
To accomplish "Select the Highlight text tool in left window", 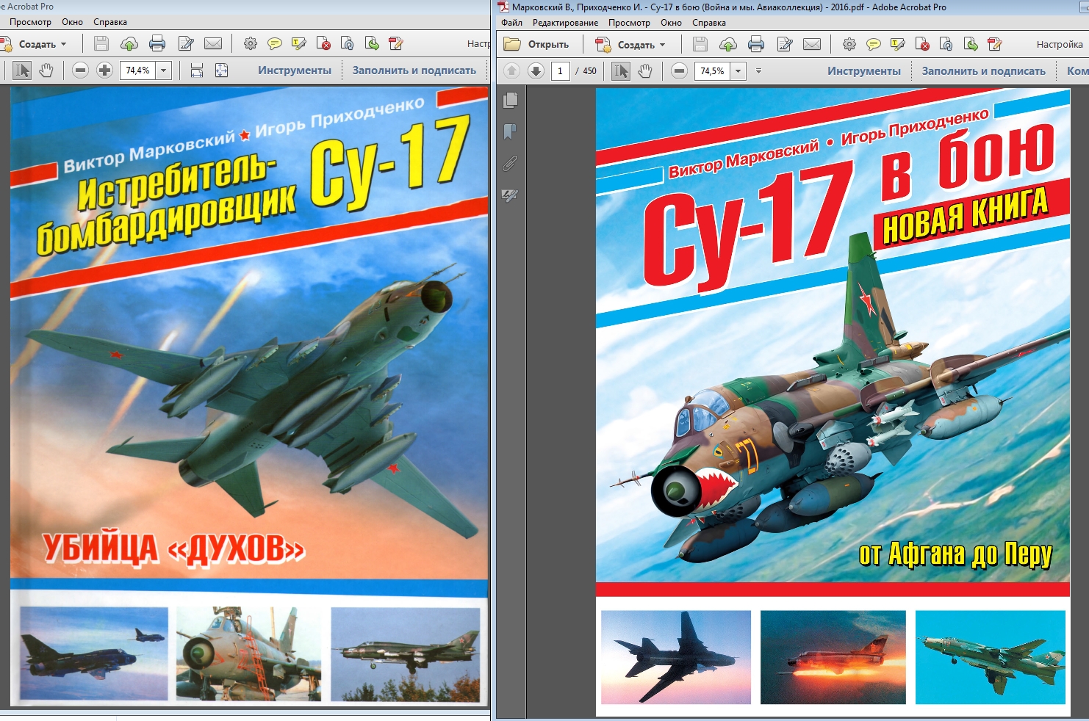I will pos(298,43).
